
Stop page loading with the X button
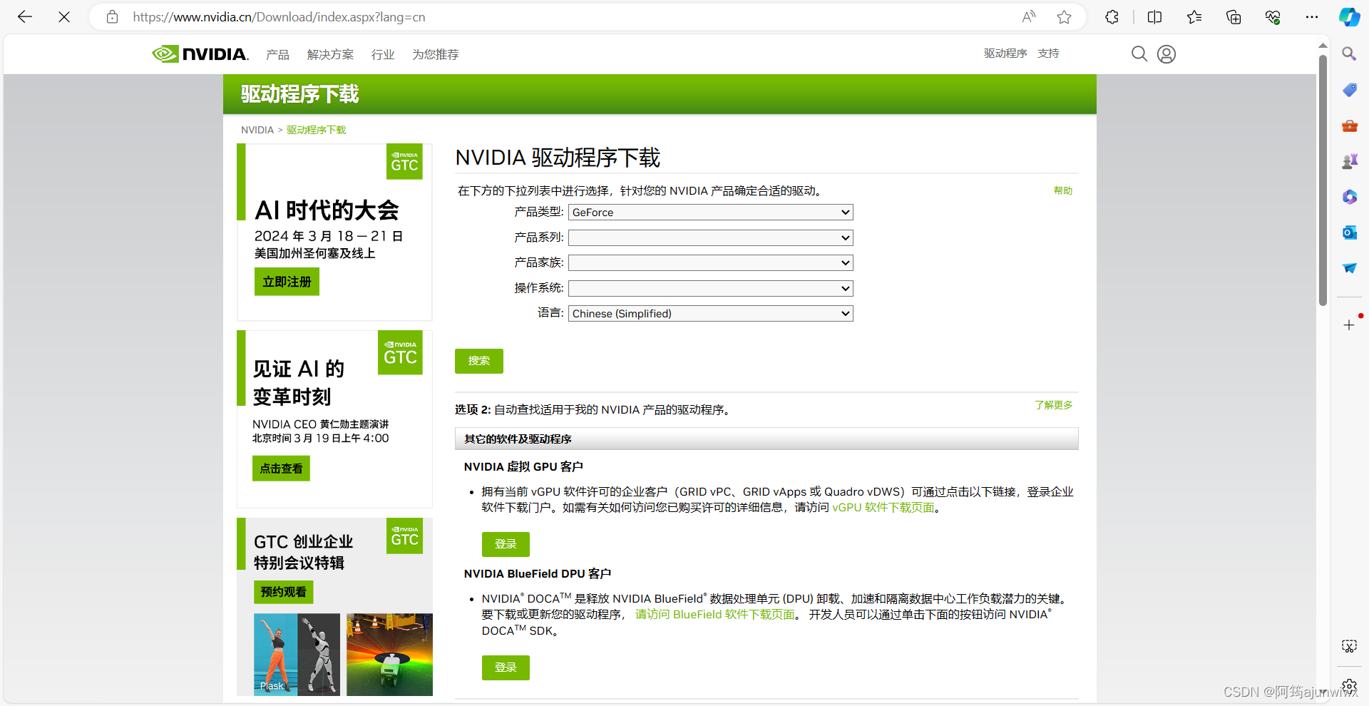(x=64, y=17)
